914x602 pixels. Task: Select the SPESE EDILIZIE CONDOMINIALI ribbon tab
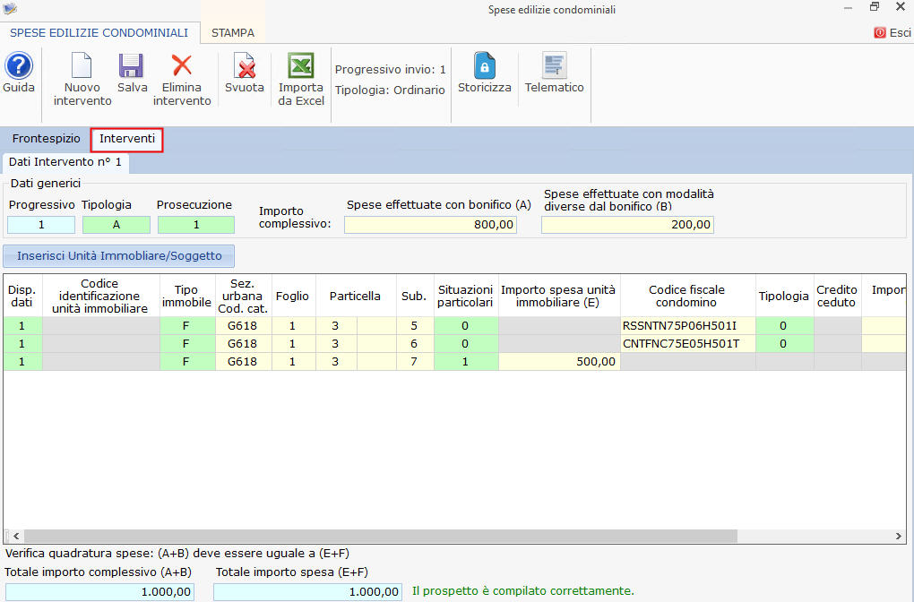[x=99, y=32]
